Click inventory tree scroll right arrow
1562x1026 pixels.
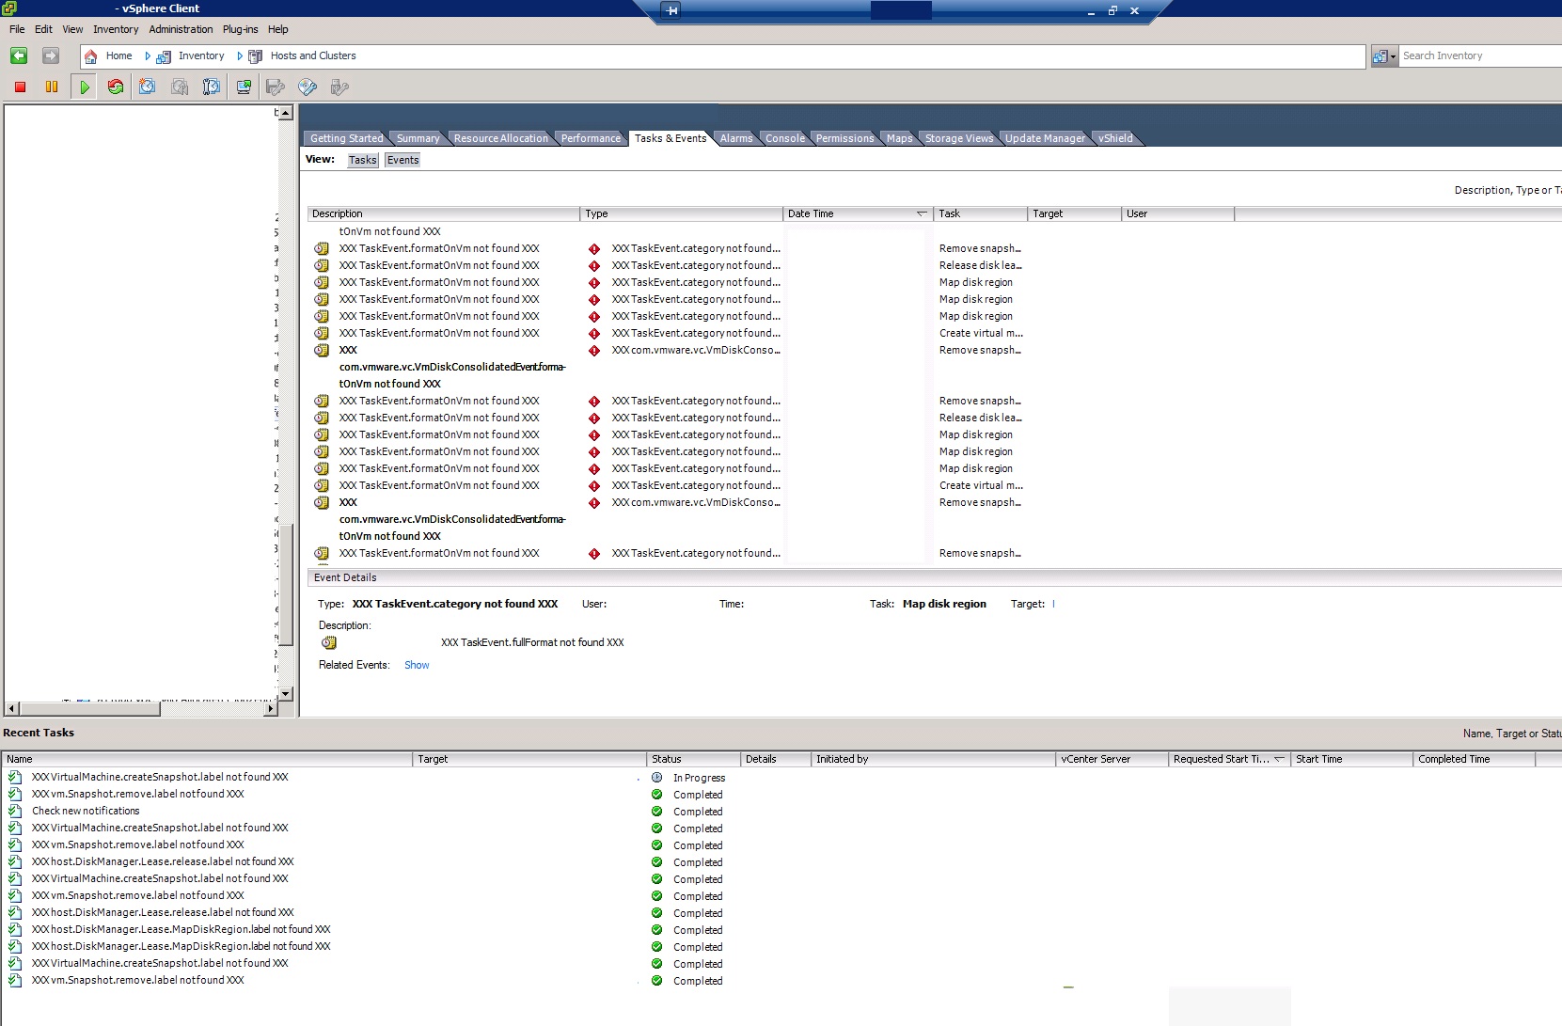pyautogui.click(x=271, y=709)
